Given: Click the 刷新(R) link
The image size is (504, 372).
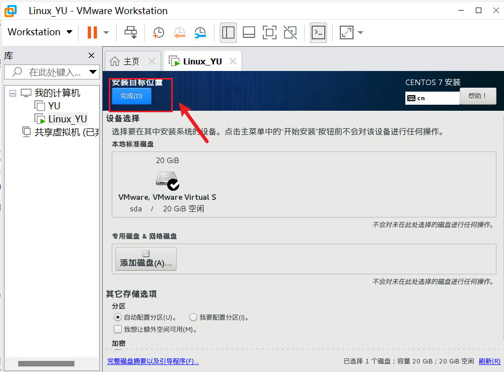Looking at the screenshot, I should [489, 361].
